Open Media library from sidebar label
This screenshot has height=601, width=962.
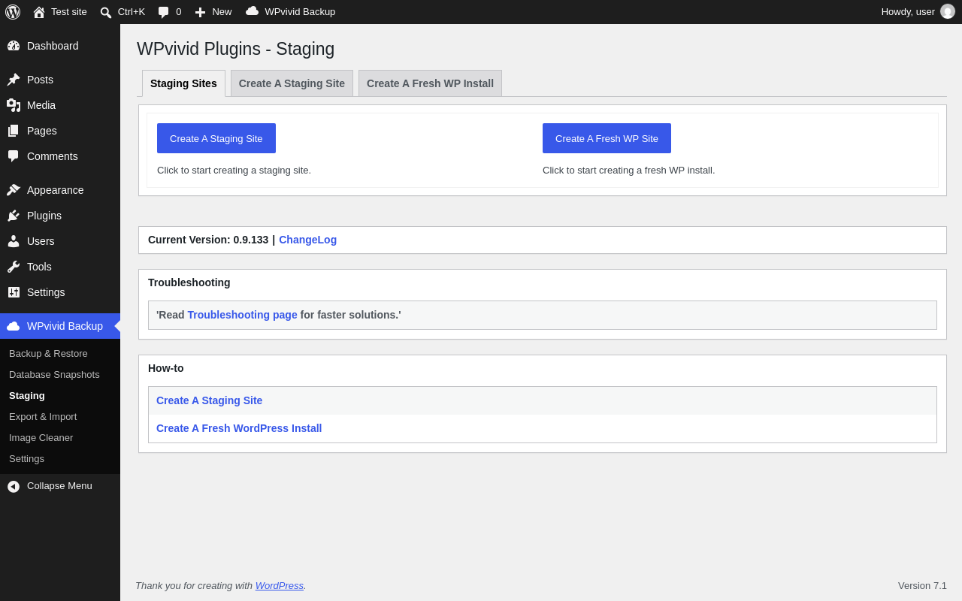tap(41, 105)
